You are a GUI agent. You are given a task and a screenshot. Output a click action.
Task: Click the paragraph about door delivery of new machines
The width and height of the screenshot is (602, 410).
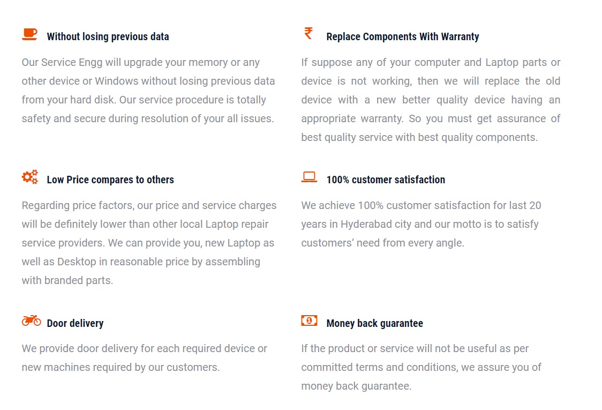[145, 357]
